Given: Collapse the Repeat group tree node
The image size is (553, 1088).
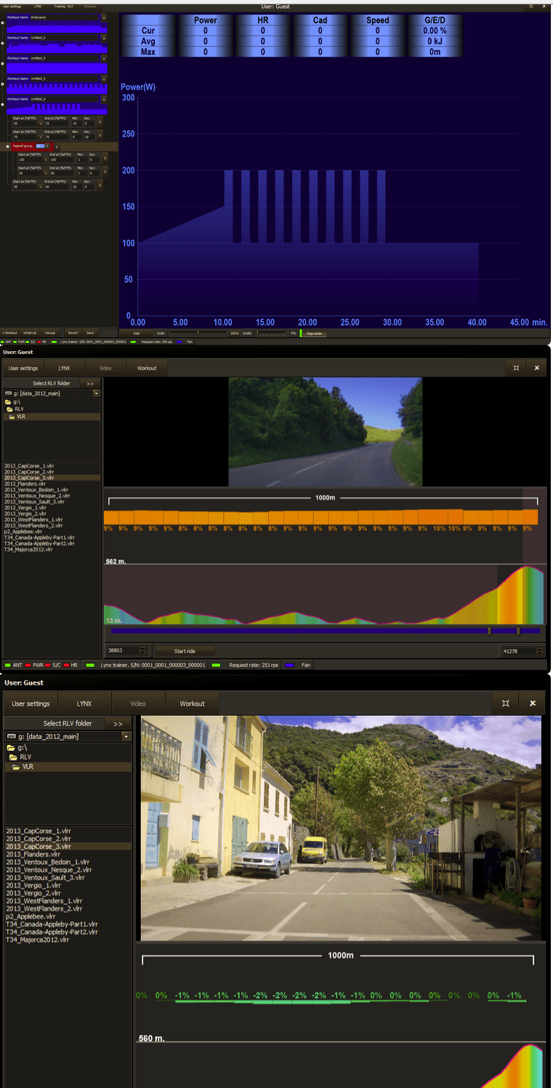Looking at the screenshot, I should [7, 147].
